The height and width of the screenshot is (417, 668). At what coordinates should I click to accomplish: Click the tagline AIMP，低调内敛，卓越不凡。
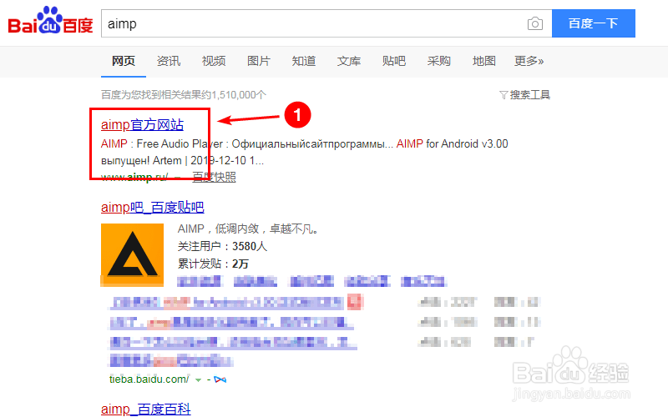(x=248, y=229)
